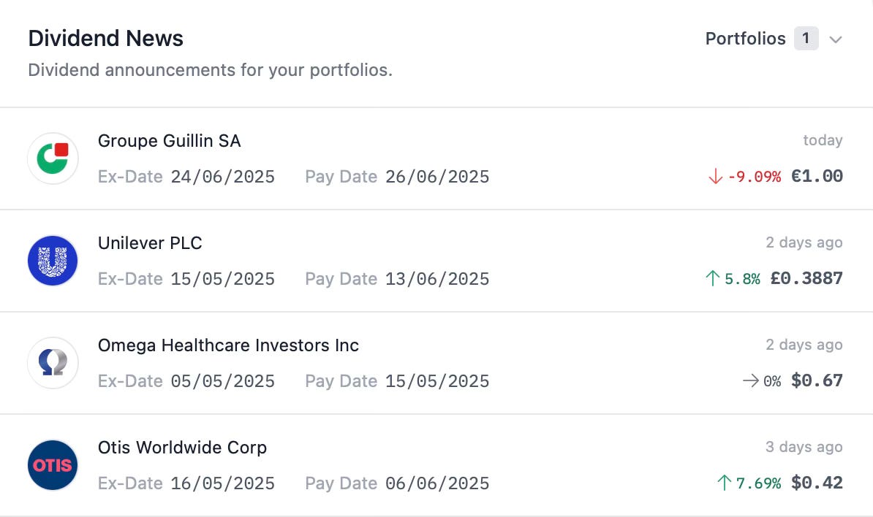Click the Groupe Guillin SA logo icon

coord(53,158)
